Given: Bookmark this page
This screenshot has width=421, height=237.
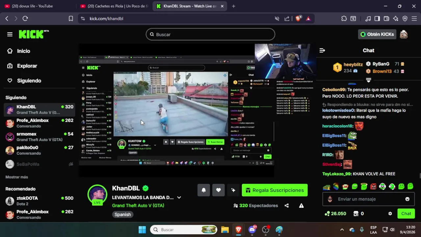Looking at the screenshot, I should (x=71, y=19).
